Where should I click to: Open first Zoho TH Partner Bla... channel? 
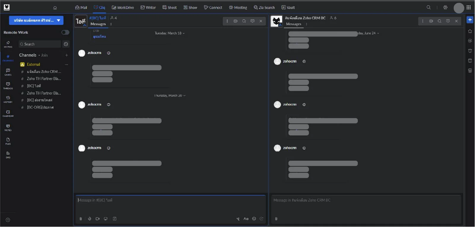click(44, 79)
